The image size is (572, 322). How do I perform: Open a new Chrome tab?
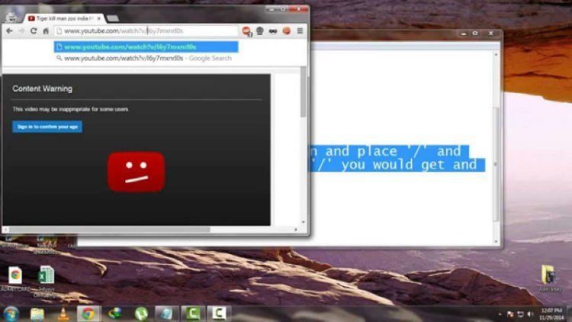(x=112, y=18)
